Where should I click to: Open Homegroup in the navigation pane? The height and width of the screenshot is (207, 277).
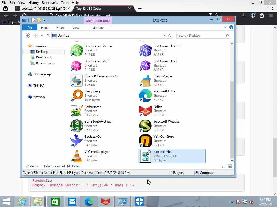coord(42,74)
